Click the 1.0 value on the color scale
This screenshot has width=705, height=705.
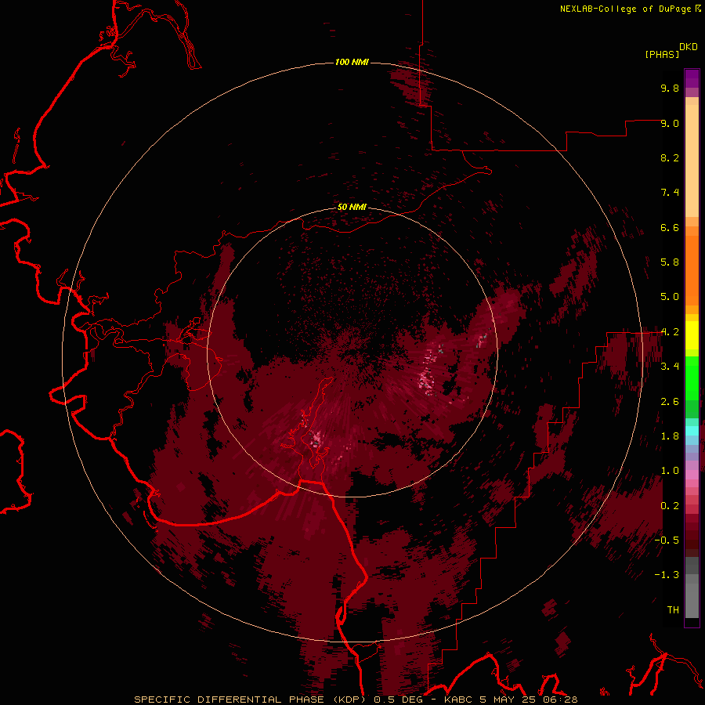(670, 471)
